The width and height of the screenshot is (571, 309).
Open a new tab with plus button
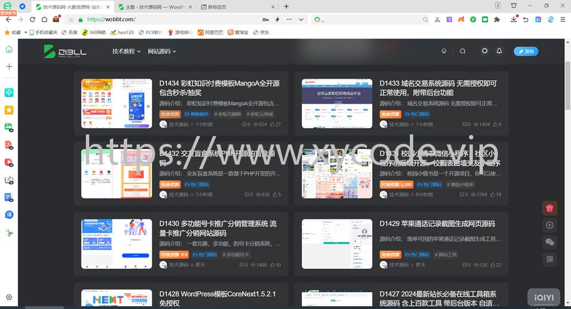286,7
